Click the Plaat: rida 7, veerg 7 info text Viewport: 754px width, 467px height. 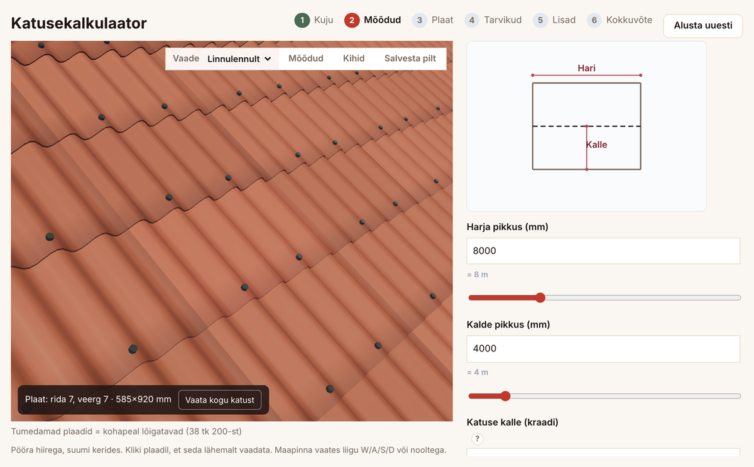(x=98, y=399)
